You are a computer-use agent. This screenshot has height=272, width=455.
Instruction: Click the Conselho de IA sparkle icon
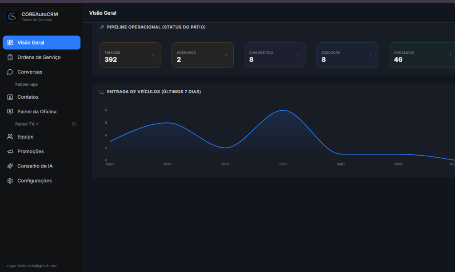point(10,166)
